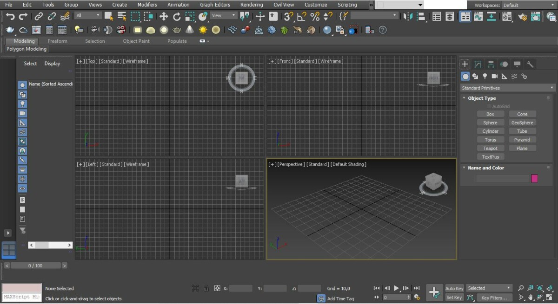Click the Undo arrow icon

[x=10, y=17]
